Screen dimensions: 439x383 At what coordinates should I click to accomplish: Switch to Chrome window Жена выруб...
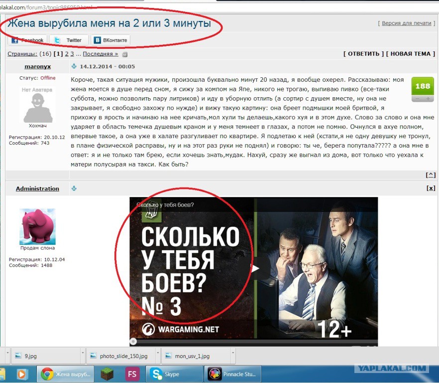point(65,374)
